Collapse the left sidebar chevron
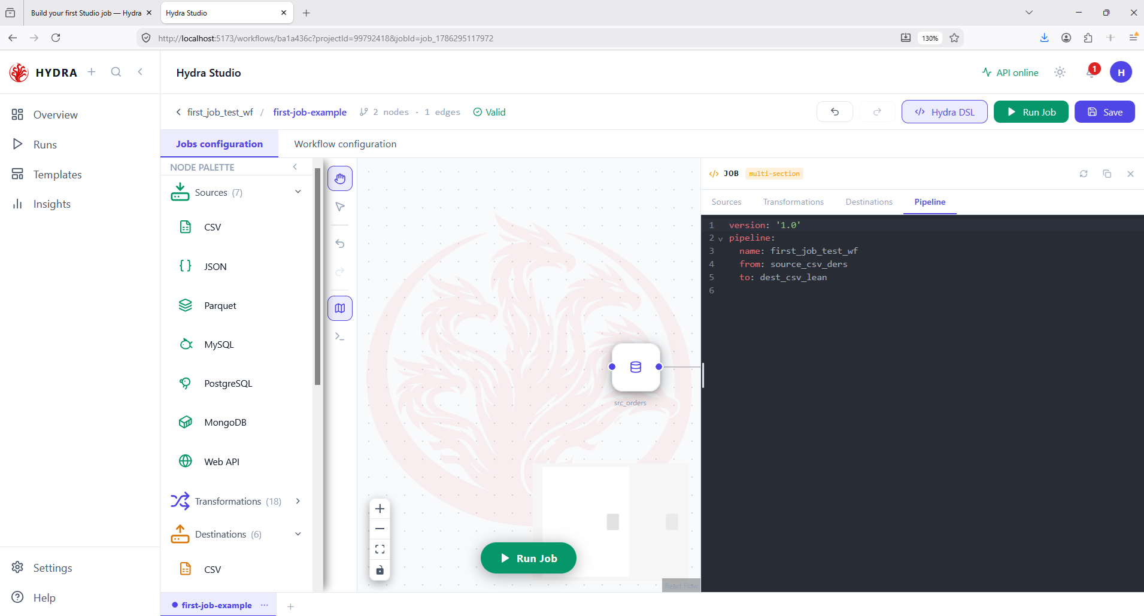Image resolution: width=1144 pixels, height=616 pixels. (x=140, y=72)
